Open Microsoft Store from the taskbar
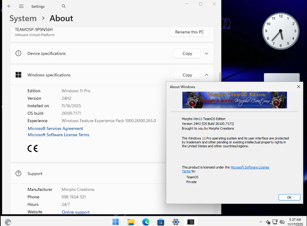This screenshot has height=226, width=307. pos(161,222)
